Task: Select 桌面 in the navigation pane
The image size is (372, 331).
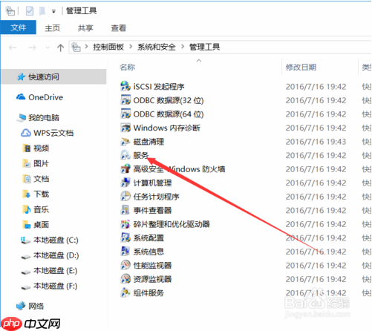Action: click(41, 225)
